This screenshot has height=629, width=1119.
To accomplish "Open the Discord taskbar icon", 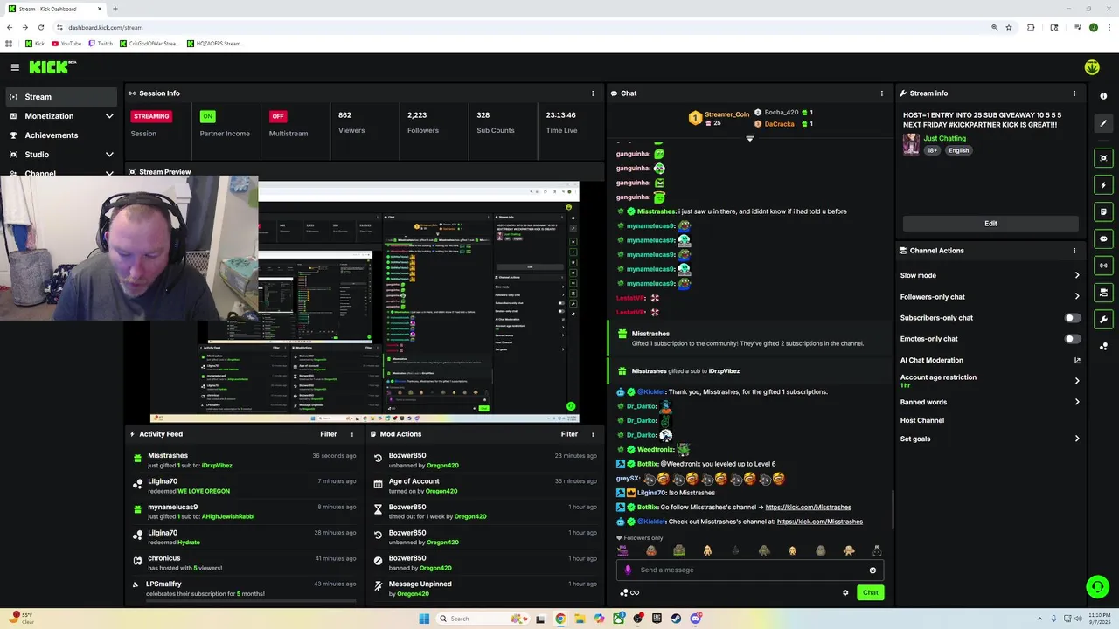I will tap(695, 619).
